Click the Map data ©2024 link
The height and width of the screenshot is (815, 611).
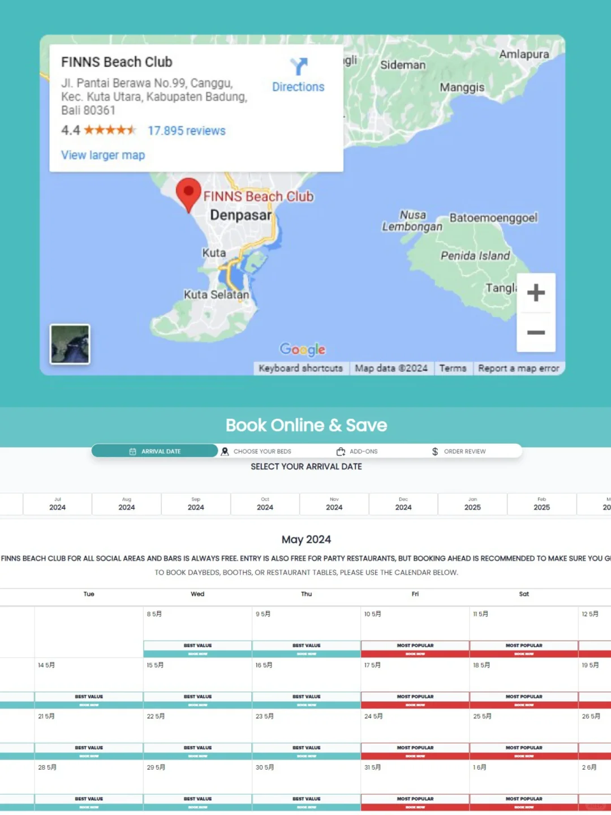point(391,368)
